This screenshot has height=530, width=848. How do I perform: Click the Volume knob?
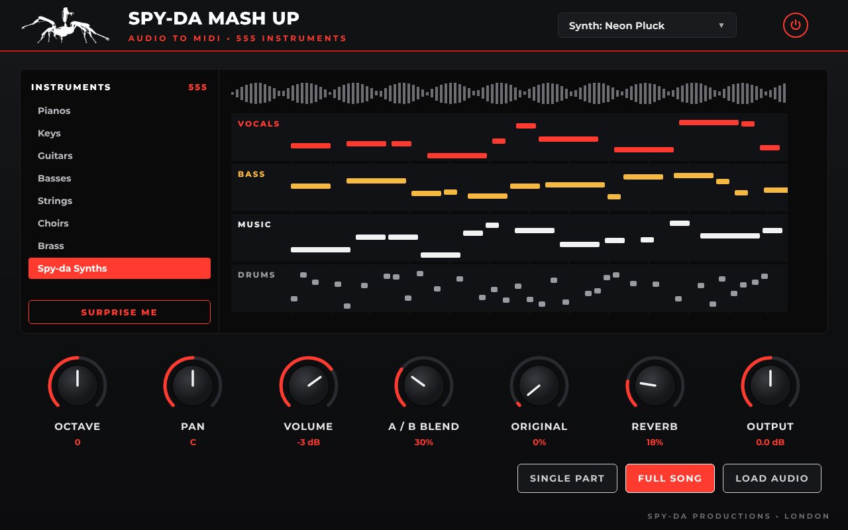(309, 386)
